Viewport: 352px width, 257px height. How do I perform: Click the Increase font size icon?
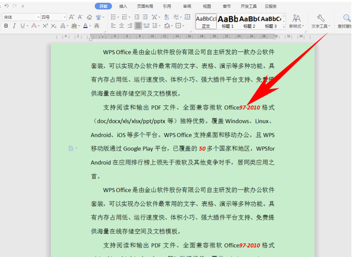(x=71, y=17)
